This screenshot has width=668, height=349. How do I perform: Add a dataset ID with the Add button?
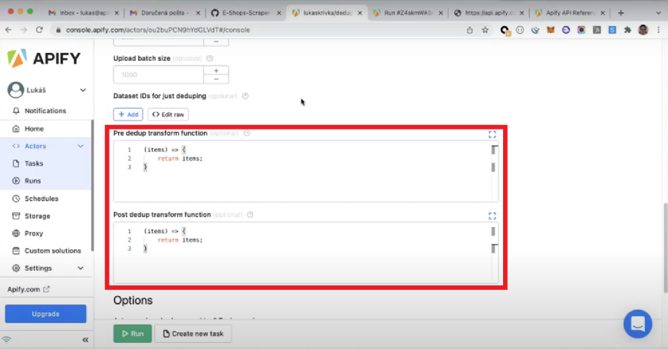pyautogui.click(x=128, y=114)
